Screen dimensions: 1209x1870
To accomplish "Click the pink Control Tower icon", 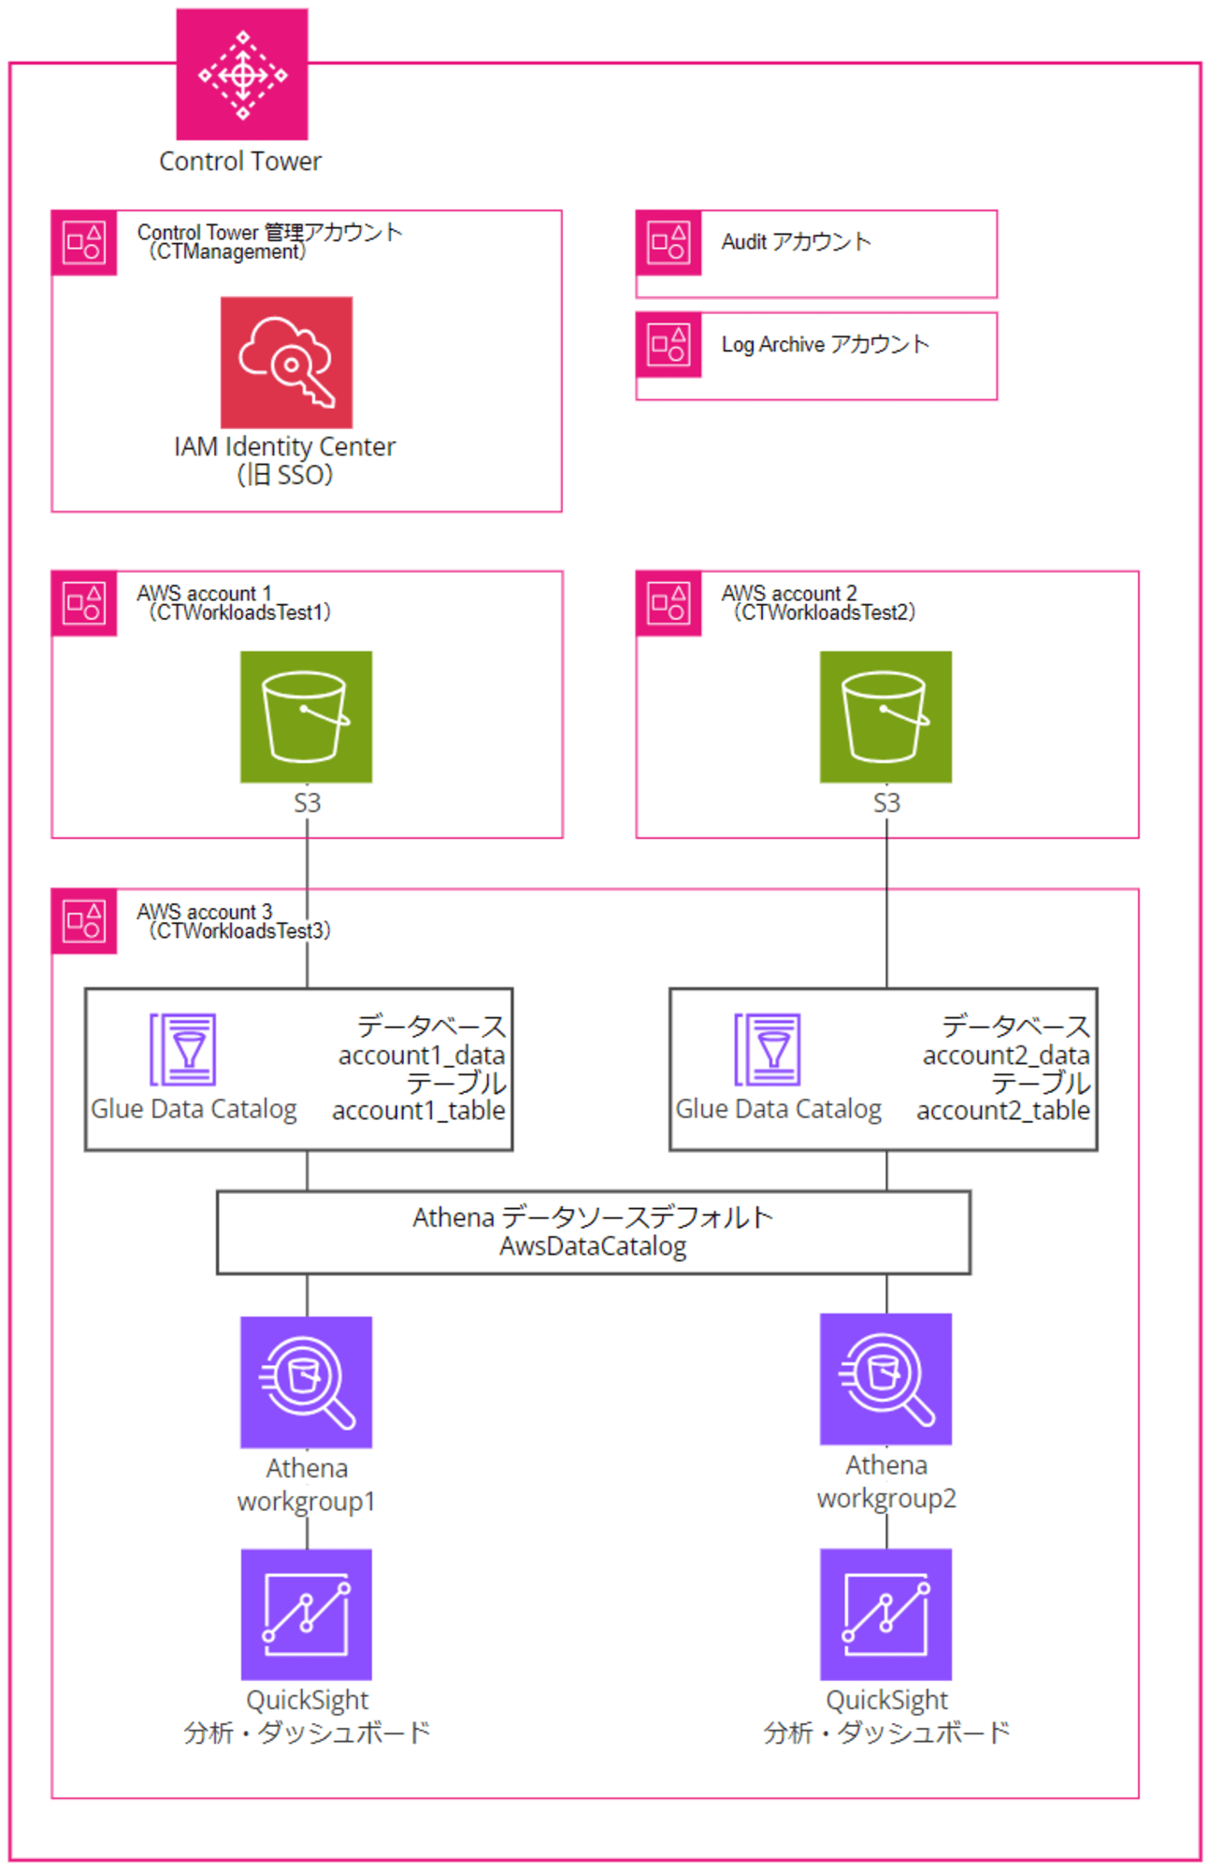I will (242, 75).
